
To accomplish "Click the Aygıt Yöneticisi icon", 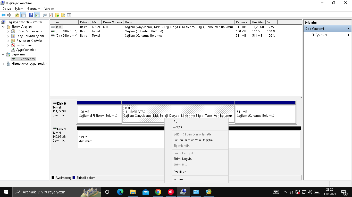I will pos(13,50).
